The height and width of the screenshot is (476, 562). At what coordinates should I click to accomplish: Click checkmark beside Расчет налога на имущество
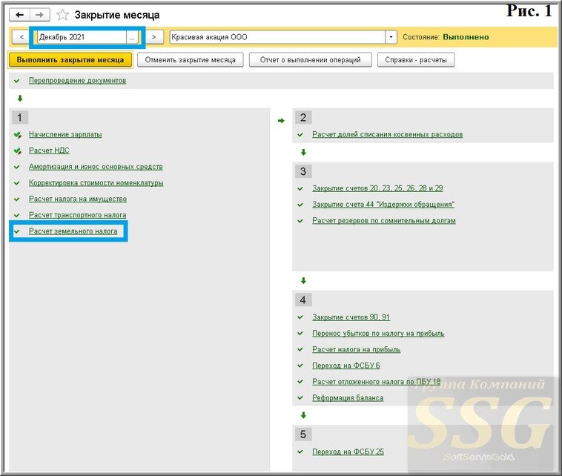[16, 199]
